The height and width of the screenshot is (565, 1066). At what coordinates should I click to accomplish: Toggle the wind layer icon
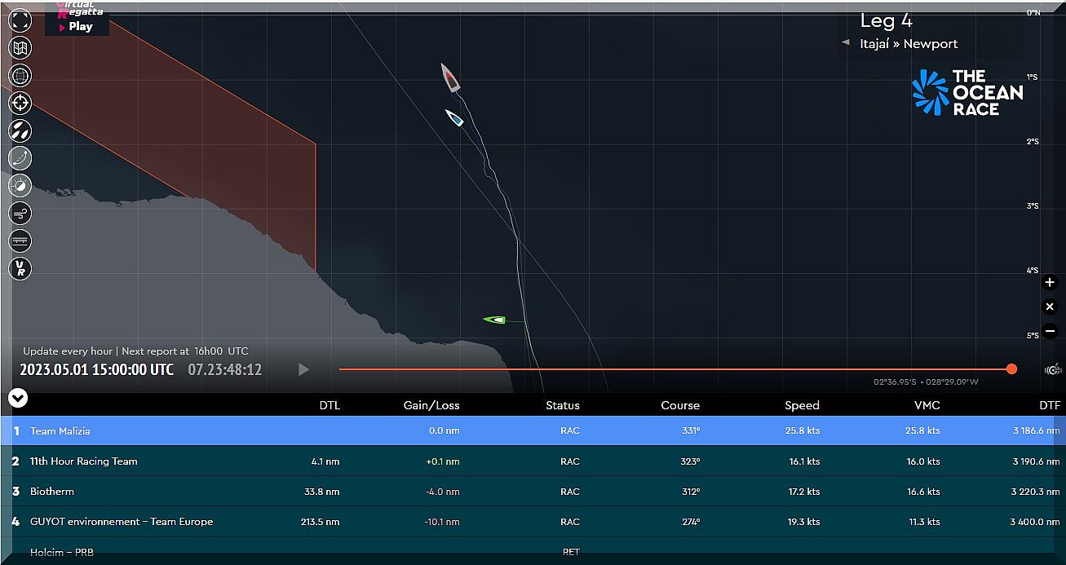point(20,214)
